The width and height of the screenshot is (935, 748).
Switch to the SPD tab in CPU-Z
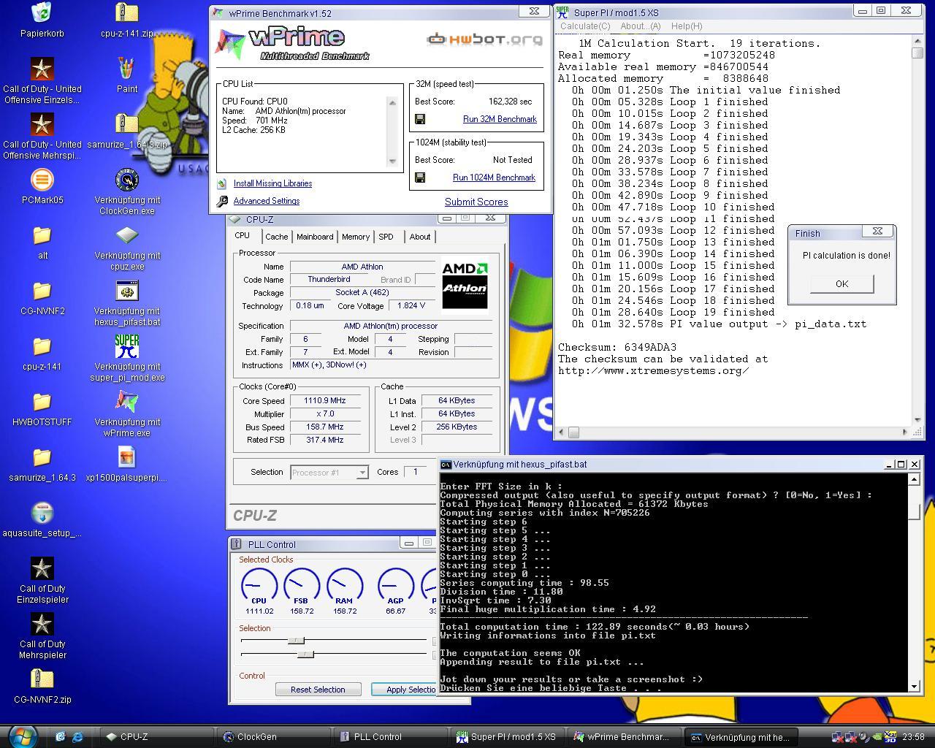coord(386,237)
